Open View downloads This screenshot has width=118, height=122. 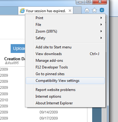(65, 54)
